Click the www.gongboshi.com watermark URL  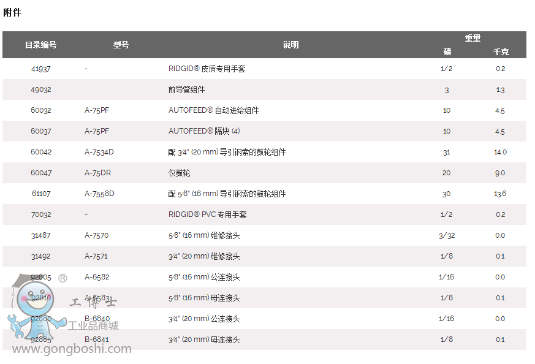coord(72,349)
